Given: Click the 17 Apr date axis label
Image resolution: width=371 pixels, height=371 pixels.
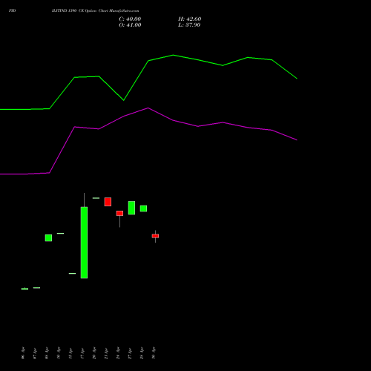Looking at the screenshot, I should [82, 353].
